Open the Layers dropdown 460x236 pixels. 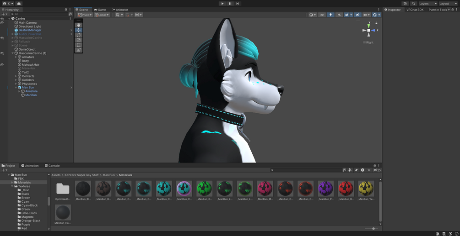point(428,4)
